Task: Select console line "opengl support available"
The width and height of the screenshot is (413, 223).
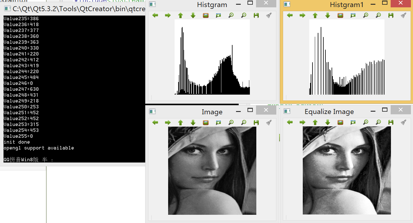Action: pyautogui.click(x=39, y=148)
